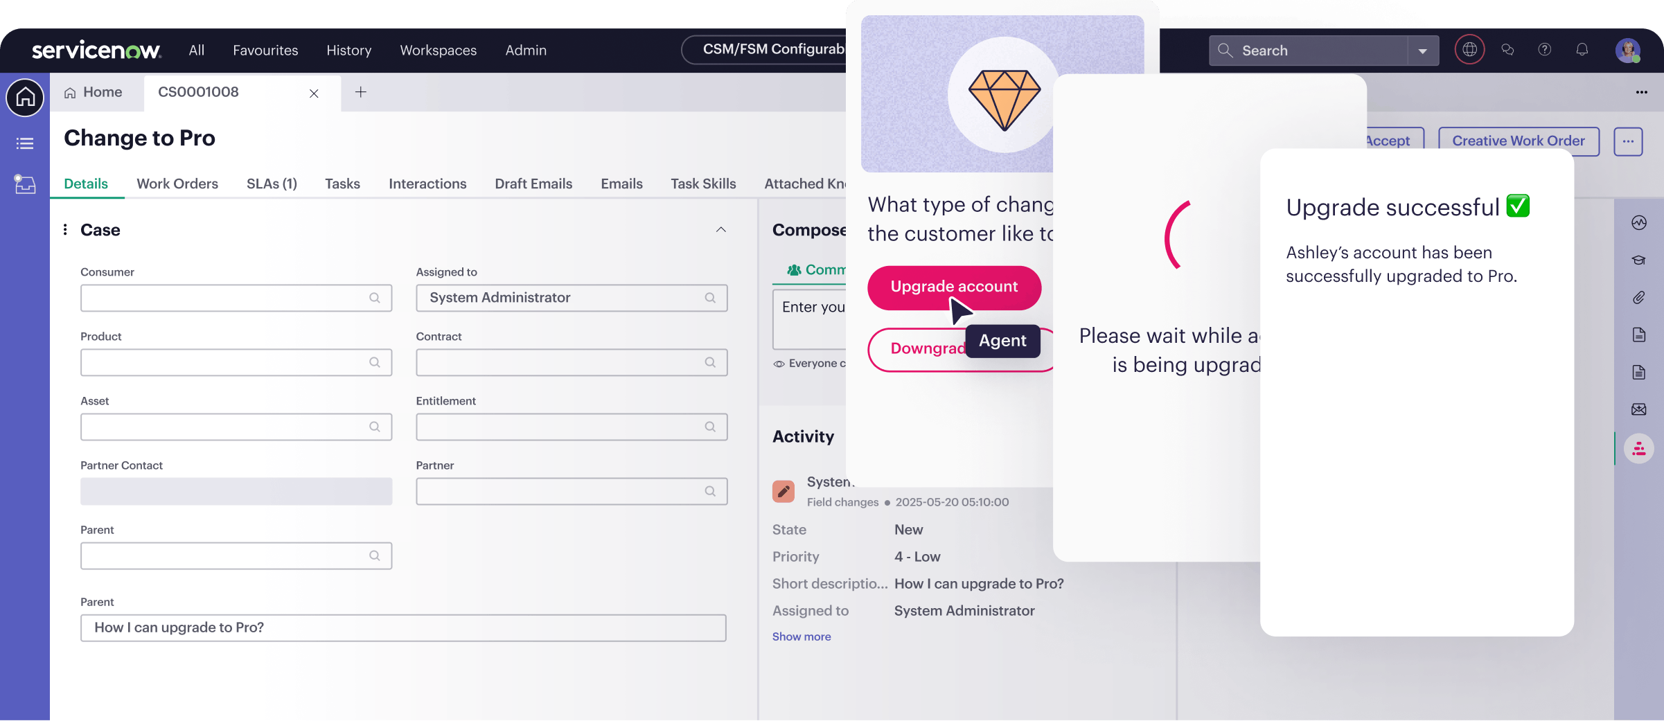Open the inbox icon in left sidebar

25,184
